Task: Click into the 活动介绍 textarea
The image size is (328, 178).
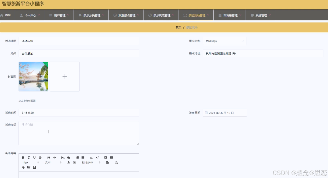Action: point(79,133)
